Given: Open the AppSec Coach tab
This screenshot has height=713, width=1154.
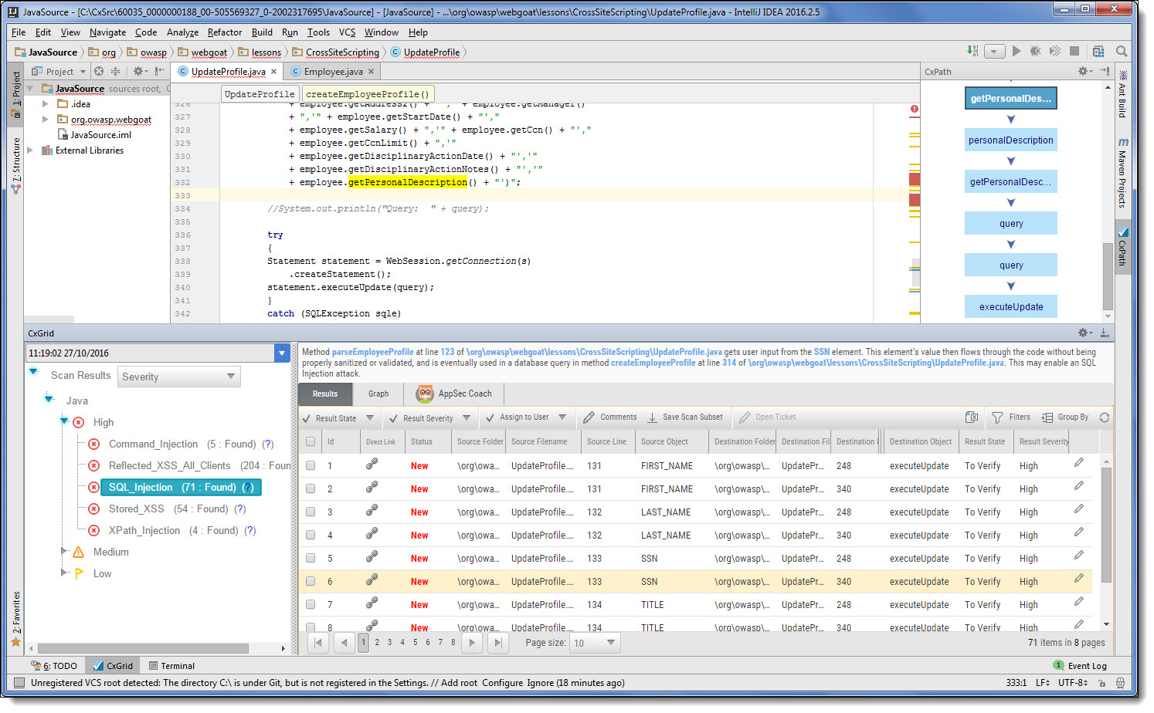Looking at the screenshot, I should (454, 394).
